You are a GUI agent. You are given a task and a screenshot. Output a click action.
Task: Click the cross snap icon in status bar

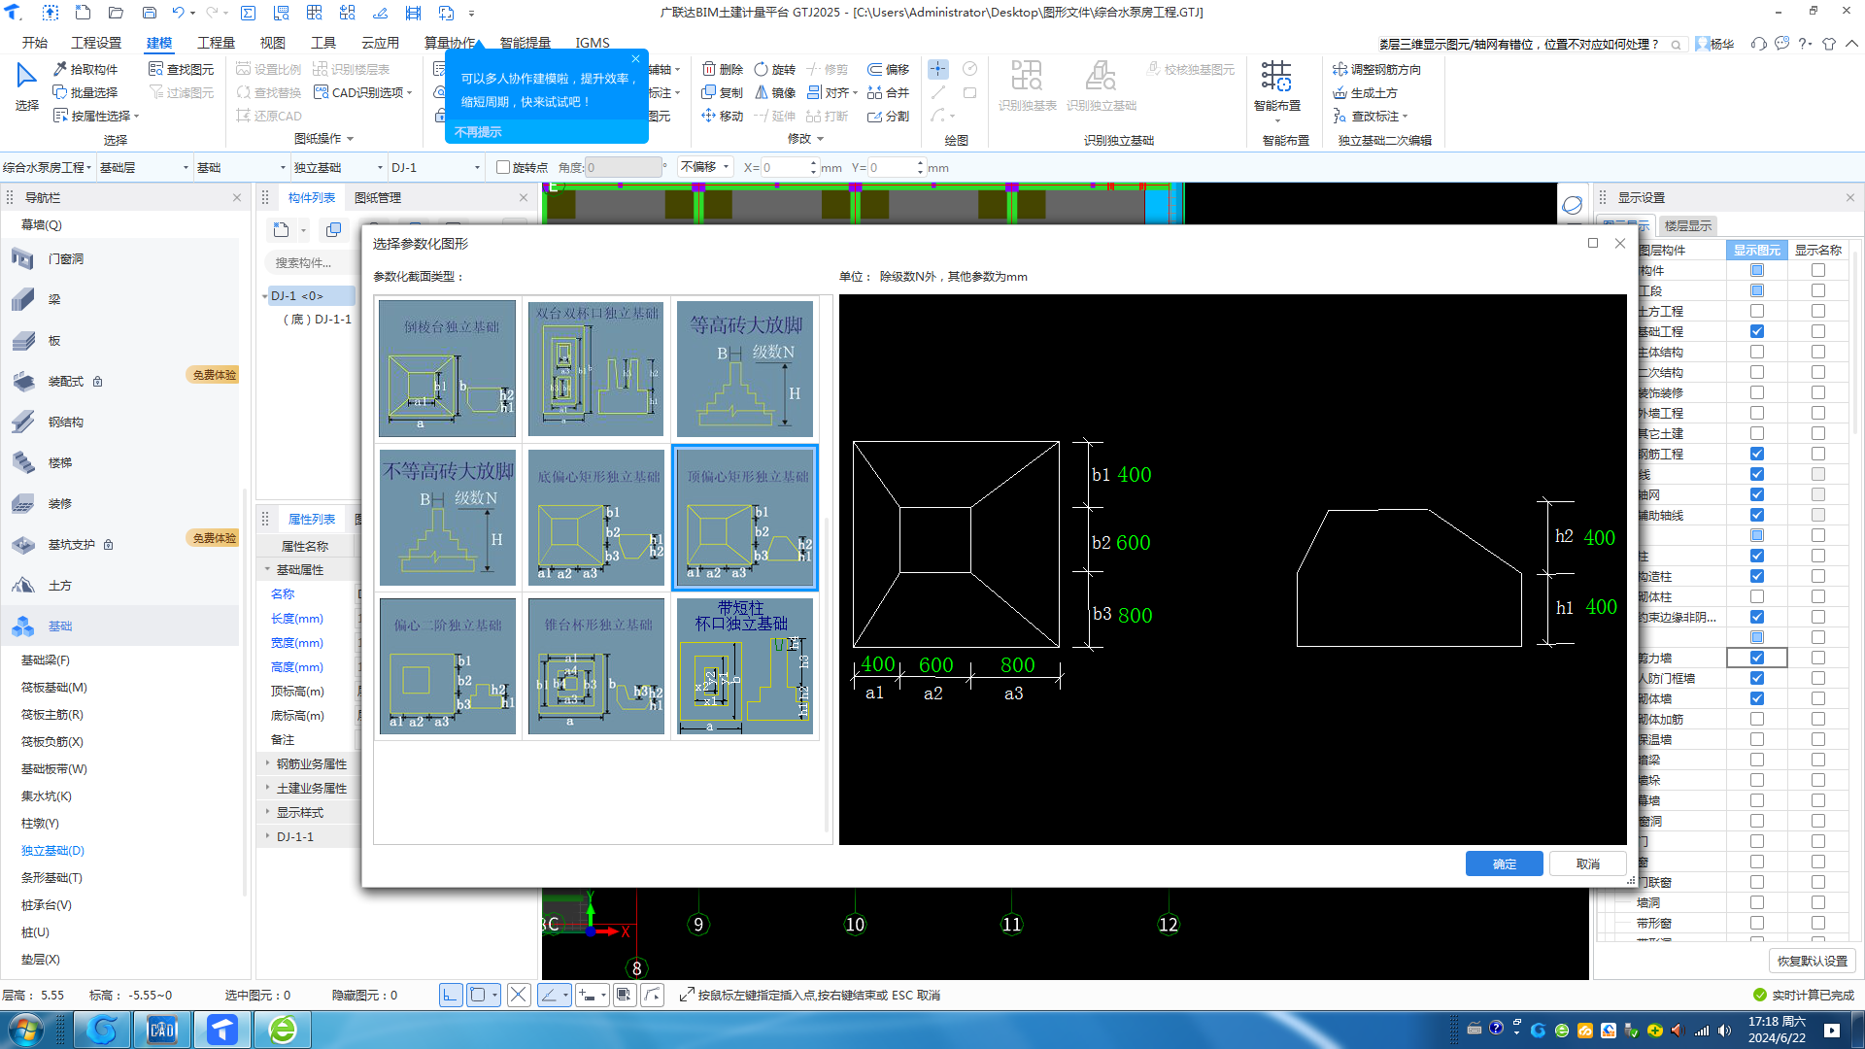(519, 995)
